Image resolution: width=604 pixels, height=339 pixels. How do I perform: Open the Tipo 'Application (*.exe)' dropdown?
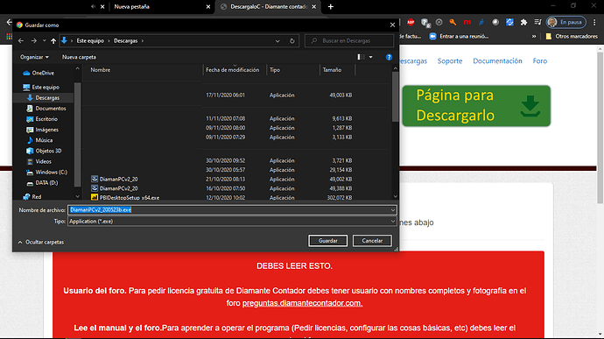(x=232, y=222)
